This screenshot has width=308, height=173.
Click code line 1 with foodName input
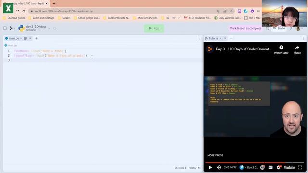40,51
